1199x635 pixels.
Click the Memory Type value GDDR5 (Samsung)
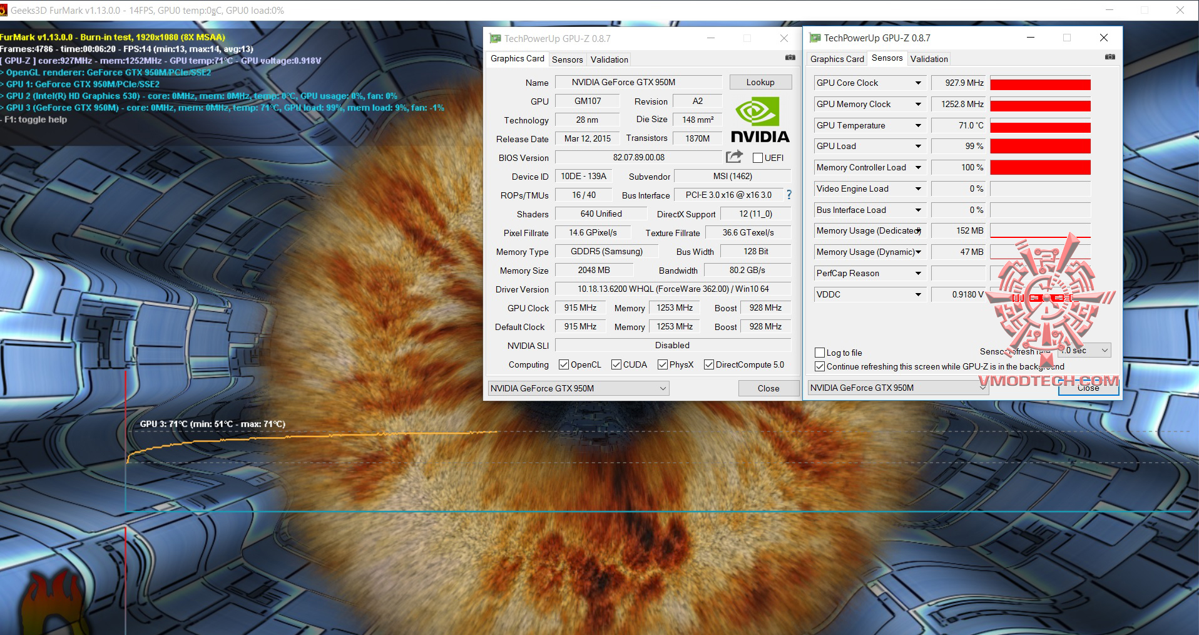click(607, 251)
